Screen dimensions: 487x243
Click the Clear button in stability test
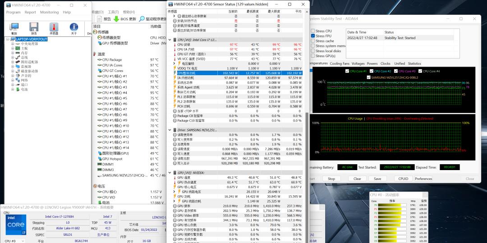357,179
